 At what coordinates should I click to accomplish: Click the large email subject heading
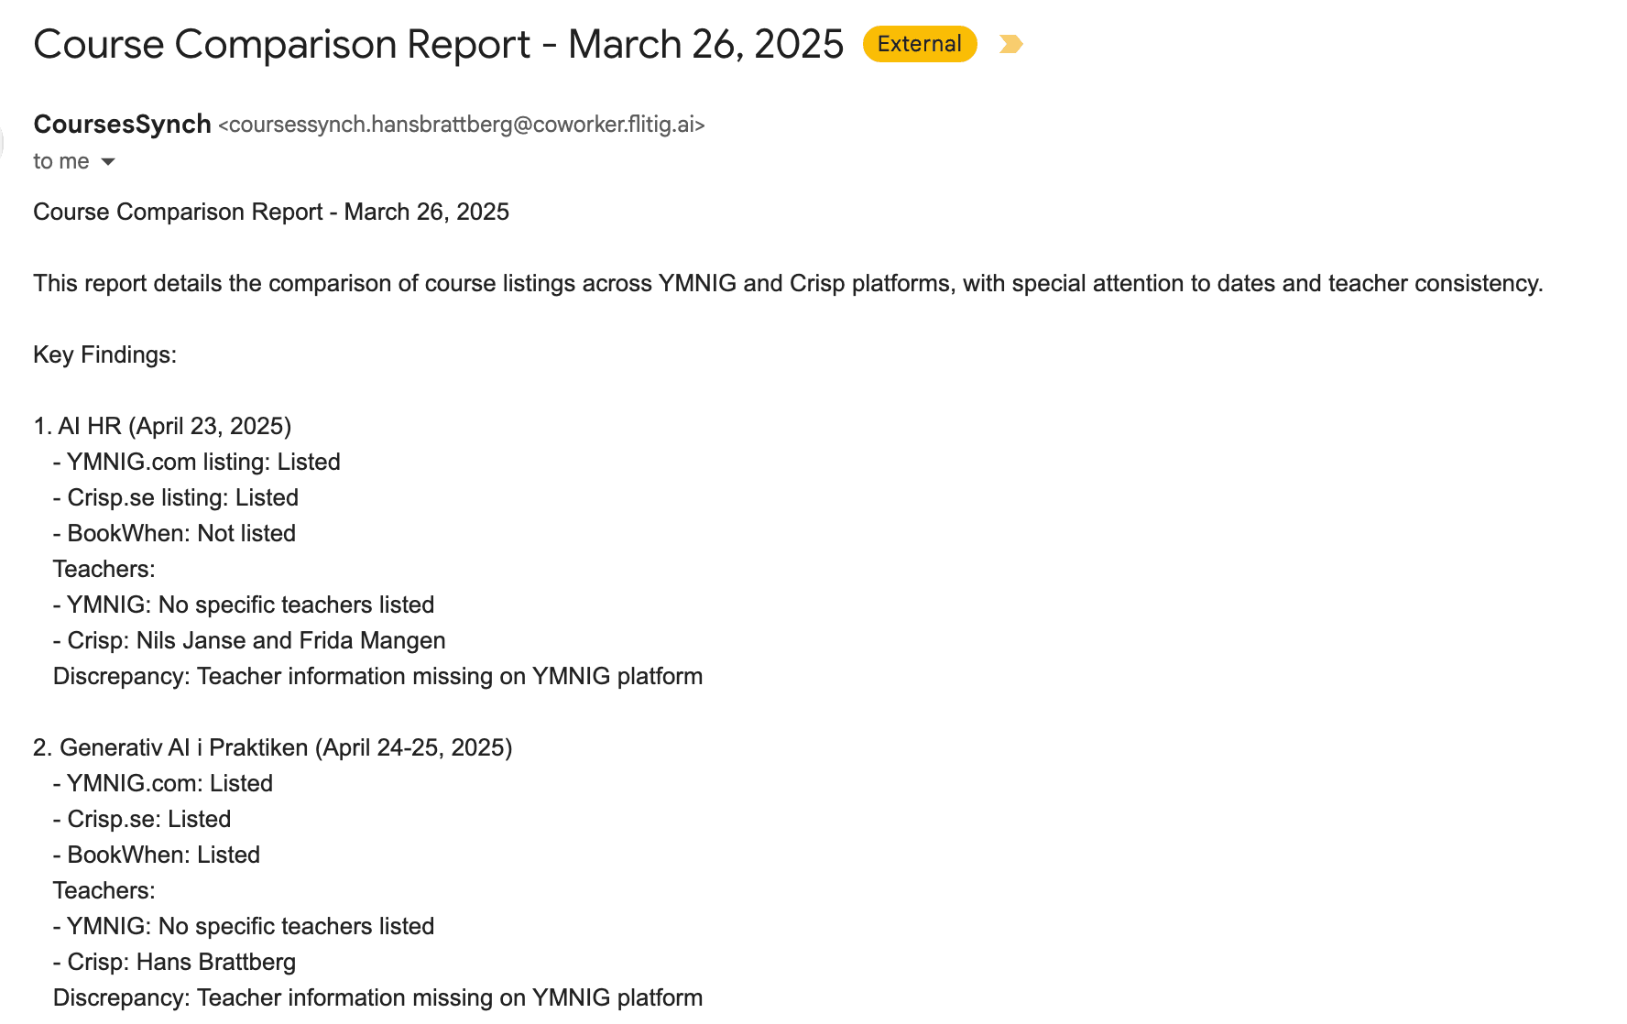[x=438, y=44]
